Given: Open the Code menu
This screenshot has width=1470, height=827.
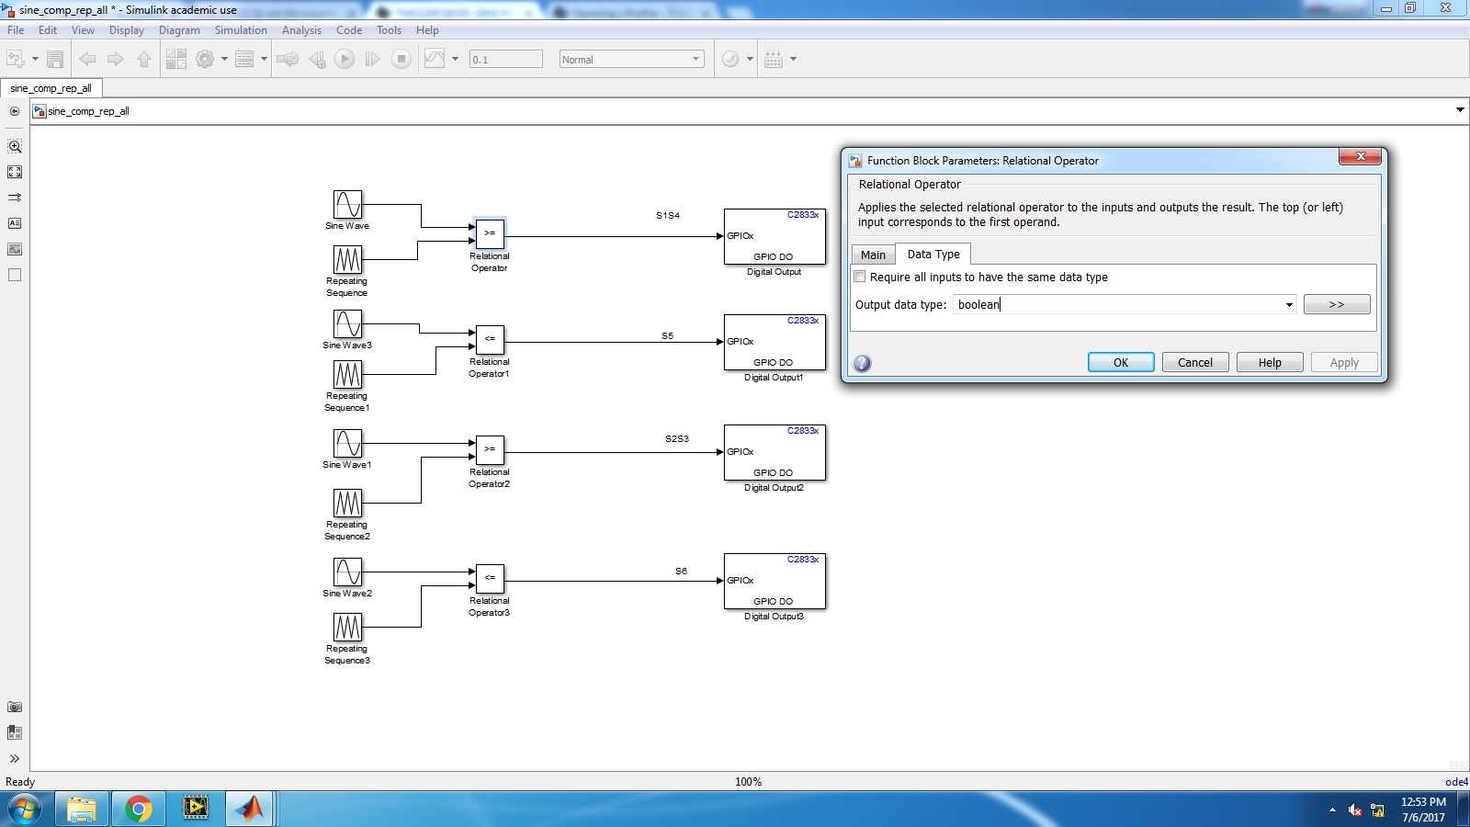Looking at the screenshot, I should pyautogui.click(x=349, y=30).
